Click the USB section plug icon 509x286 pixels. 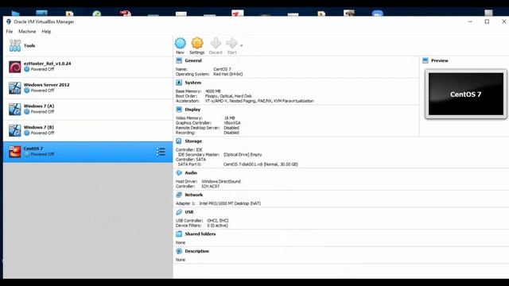[179, 212]
